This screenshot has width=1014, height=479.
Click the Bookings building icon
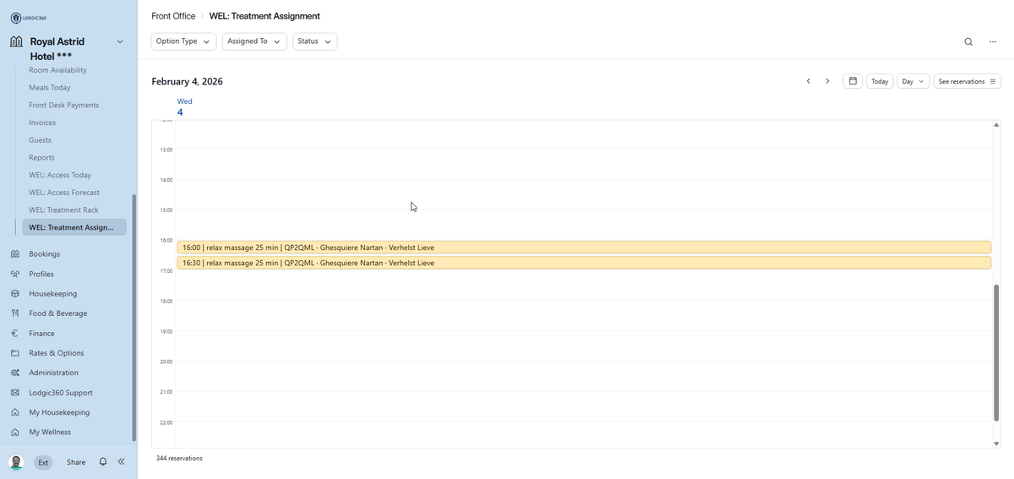point(15,253)
